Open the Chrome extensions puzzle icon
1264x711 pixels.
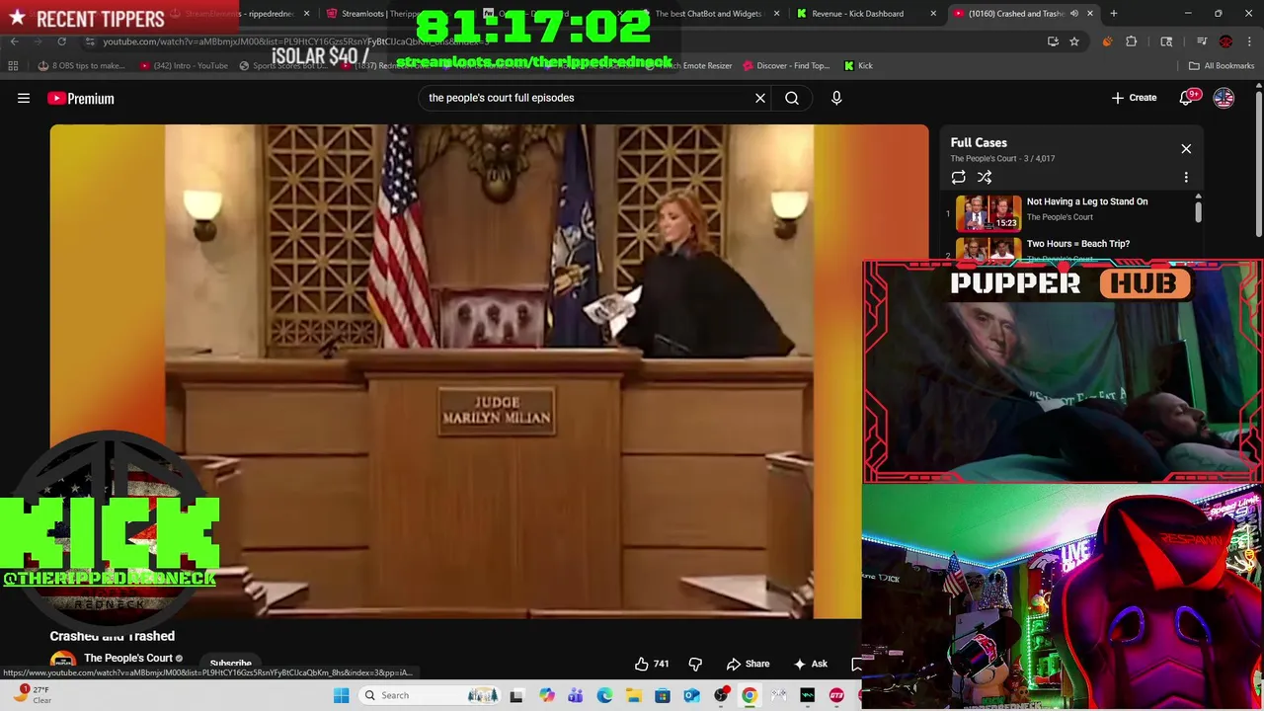tap(1132, 41)
